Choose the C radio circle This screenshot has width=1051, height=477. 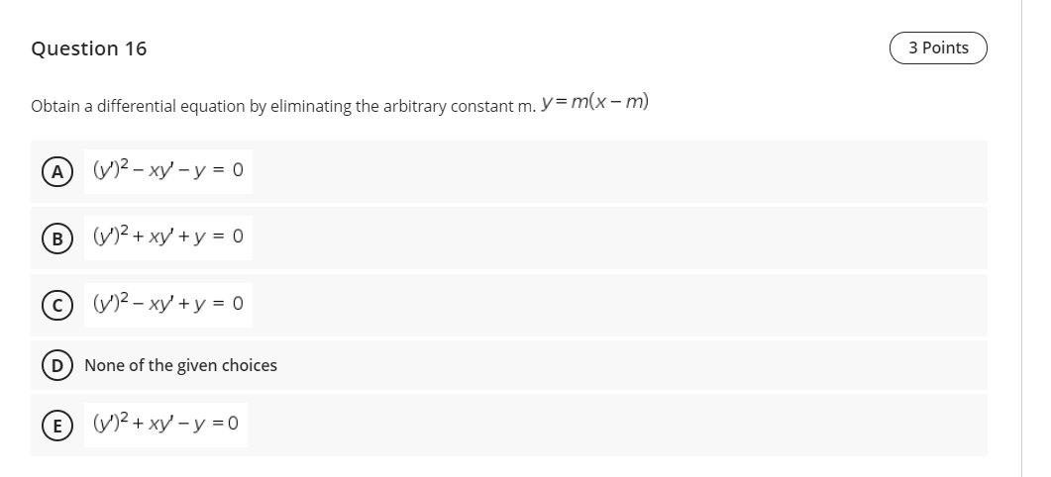coord(57,306)
